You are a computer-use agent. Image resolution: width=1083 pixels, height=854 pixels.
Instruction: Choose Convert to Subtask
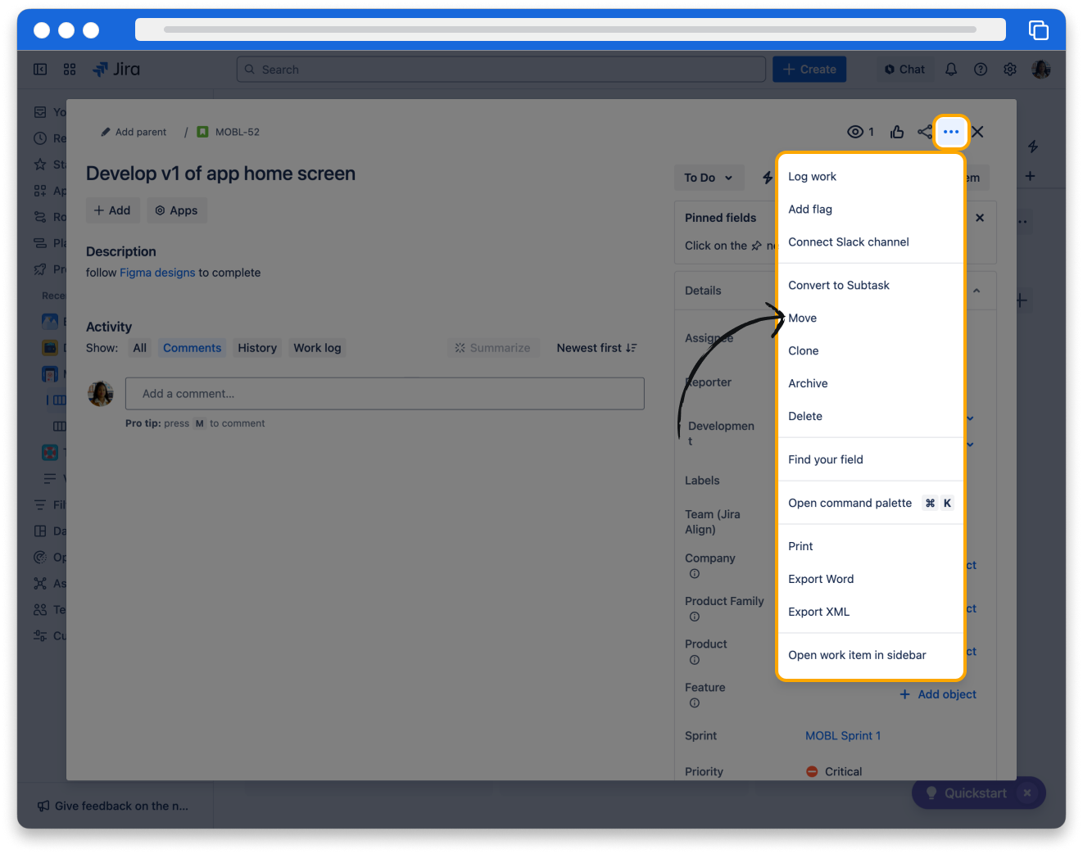point(870,286)
